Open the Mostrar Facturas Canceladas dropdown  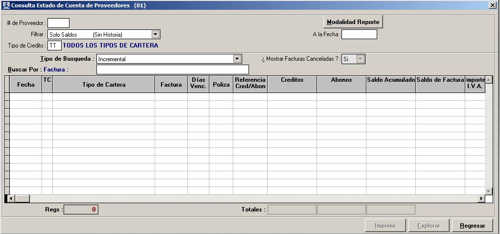(x=361, y=59)
